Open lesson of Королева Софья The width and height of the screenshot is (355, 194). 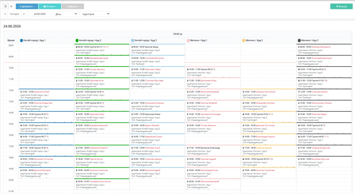(157, 72)
